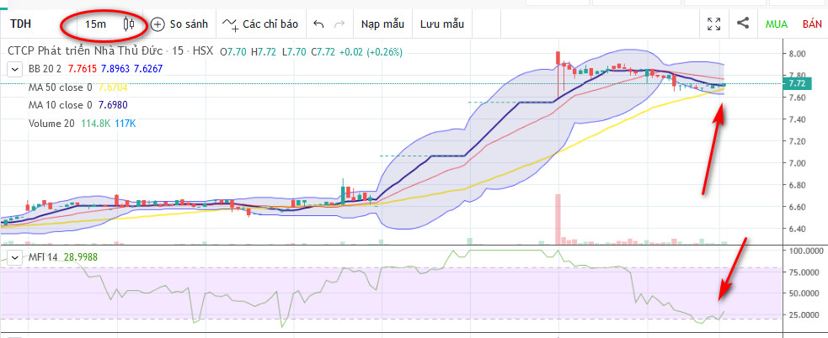Click the indicators wave icon
Viewport: 828px width, 338px height.
click(230, 24)
